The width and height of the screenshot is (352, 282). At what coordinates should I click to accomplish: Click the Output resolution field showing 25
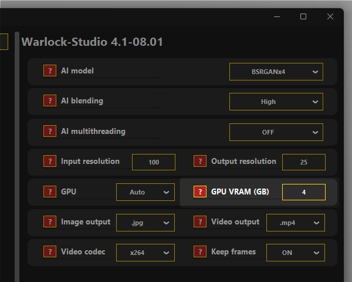[304, 162]
